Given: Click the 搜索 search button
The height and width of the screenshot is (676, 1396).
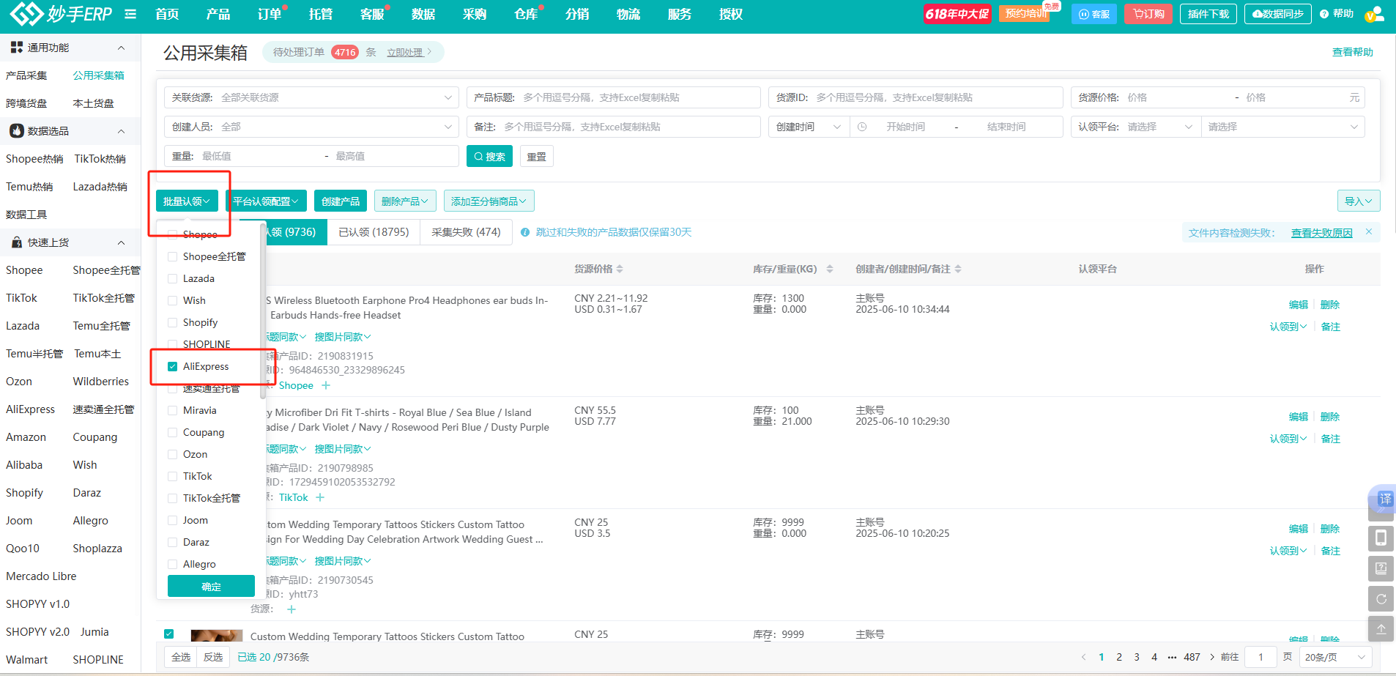Looking at the screenshot, I should tap(489, 156).
